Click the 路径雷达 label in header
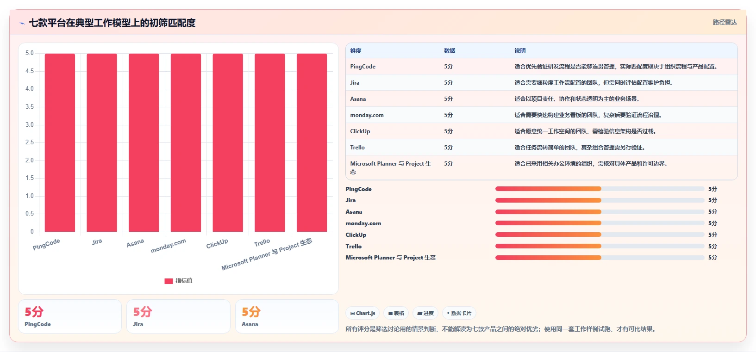756x352 pixels. click(725, 22)
